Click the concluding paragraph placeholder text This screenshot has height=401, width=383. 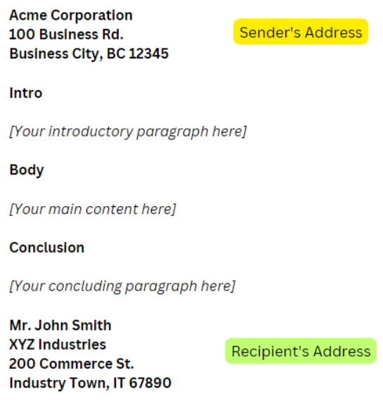(122, 286)
